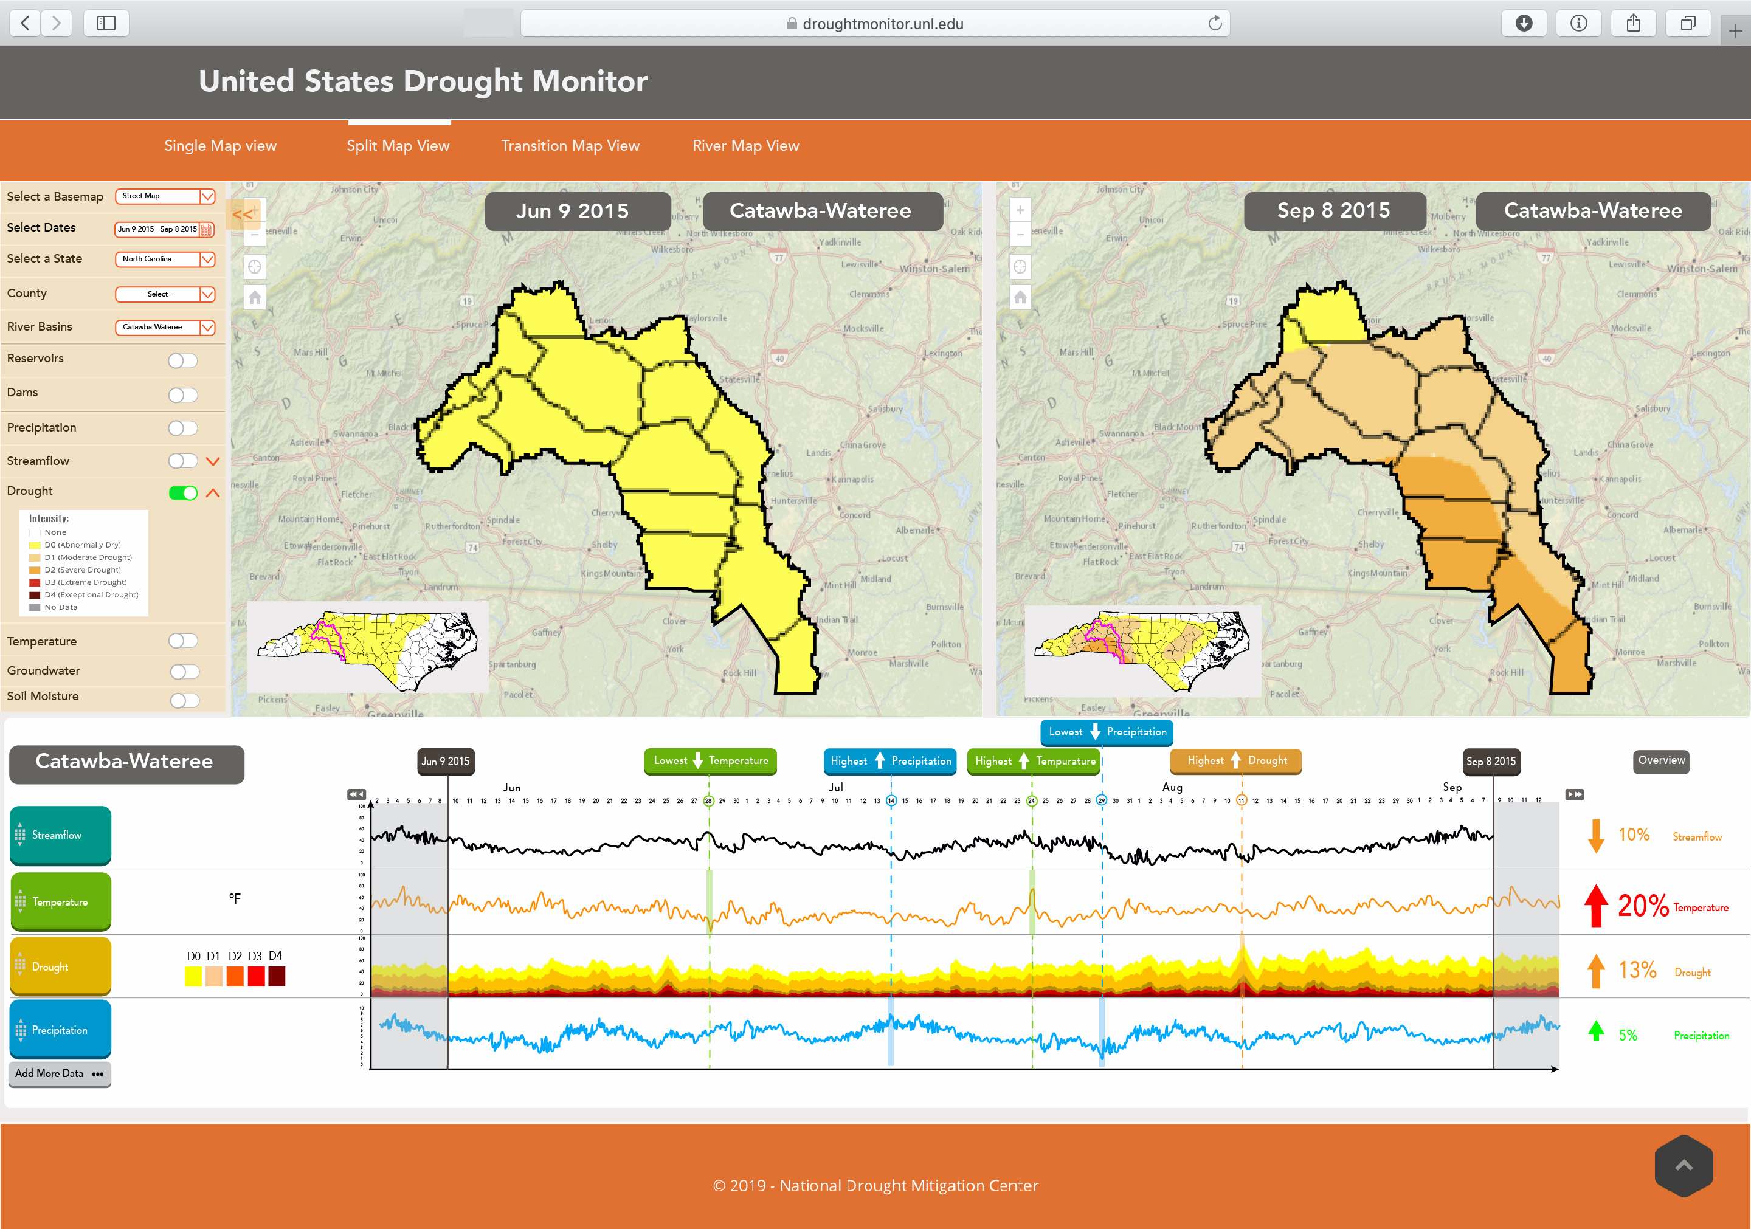Open the County dropdown

[165, 294]
